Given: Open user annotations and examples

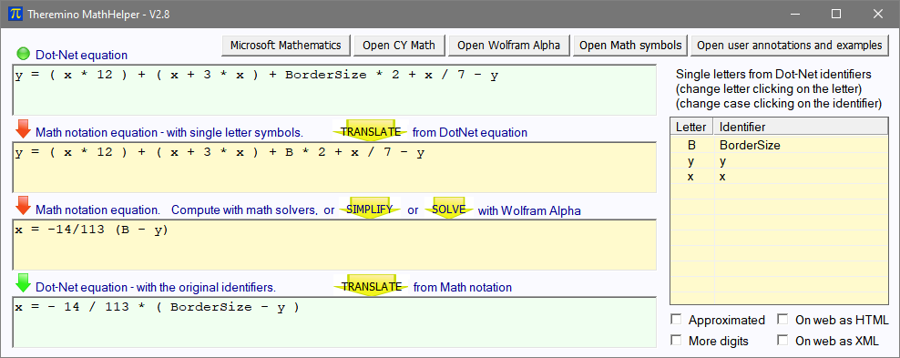Looking at the screenshot, I should pos(789,46).
